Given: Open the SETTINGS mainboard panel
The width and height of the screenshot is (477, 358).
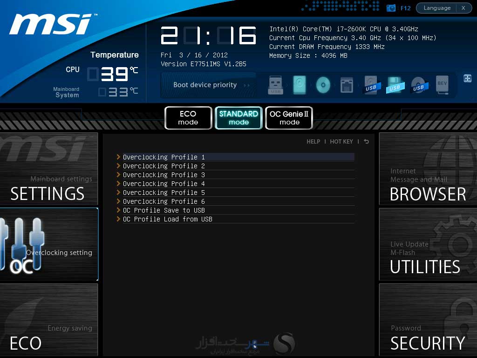Looking at the screenshot, I should click(x=48, y=169).
